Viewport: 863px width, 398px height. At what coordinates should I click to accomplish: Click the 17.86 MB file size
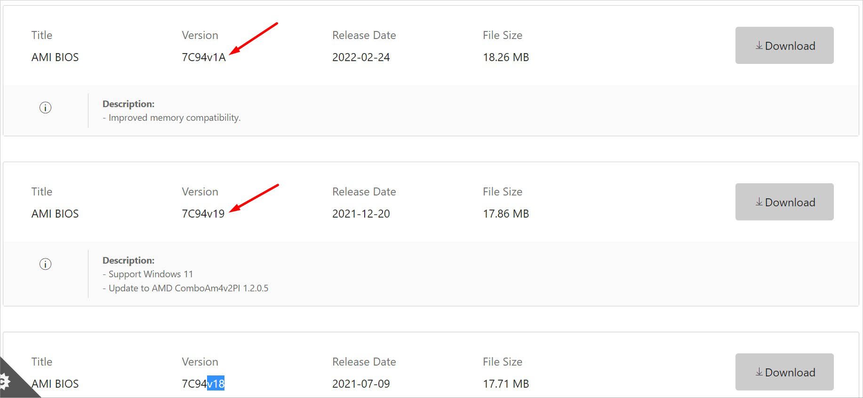click(x=506, y=214)
